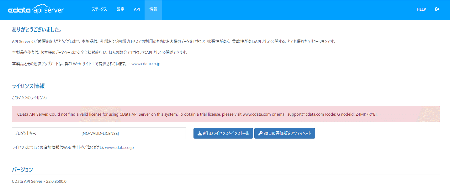Click the プロダクトキー label cell
450x190 pixels.
click(x=45, y=133)
